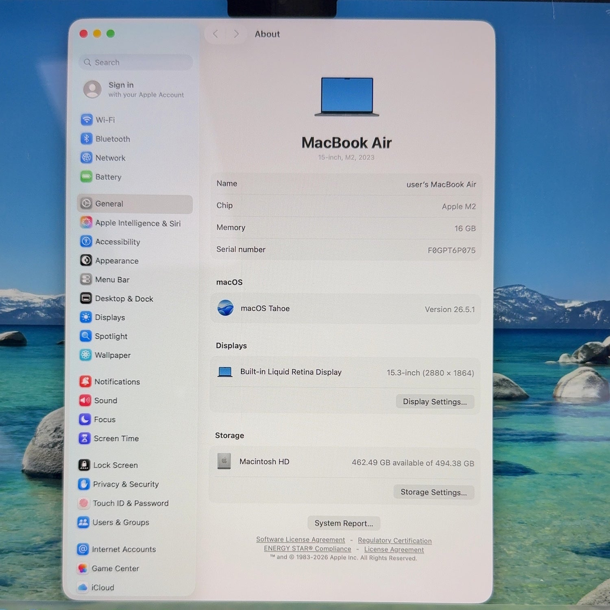610x610 pixels.
Task: Click the computer name user's MacBook Air
Action: [441, 185]
